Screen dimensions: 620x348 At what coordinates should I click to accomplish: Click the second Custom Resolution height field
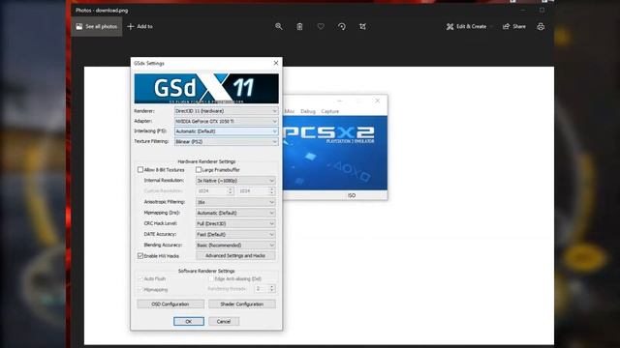point(256,191)
